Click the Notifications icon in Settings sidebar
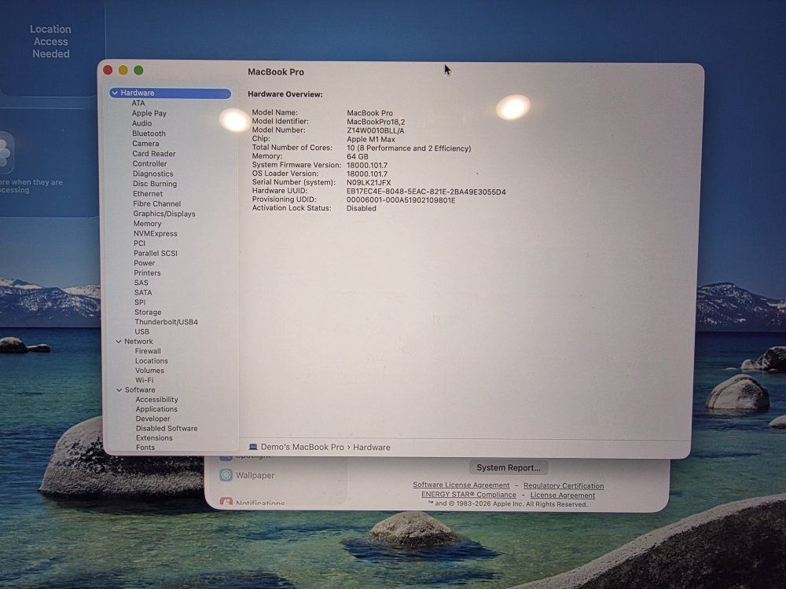Screen dimensions: 786x589 pyautogui.click(x=226, y=503)
